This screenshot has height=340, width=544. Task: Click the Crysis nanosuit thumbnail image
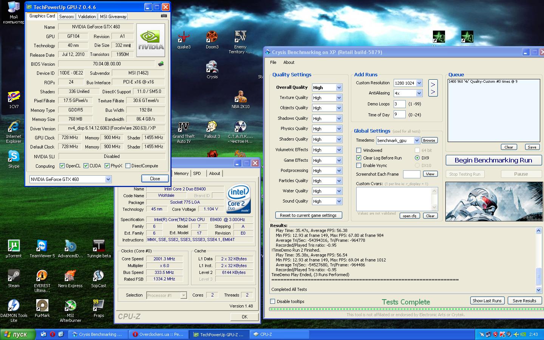493,201
